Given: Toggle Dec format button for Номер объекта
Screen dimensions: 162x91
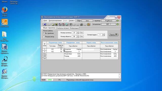Looking at the screenshot, I should [x=82, y=36].
